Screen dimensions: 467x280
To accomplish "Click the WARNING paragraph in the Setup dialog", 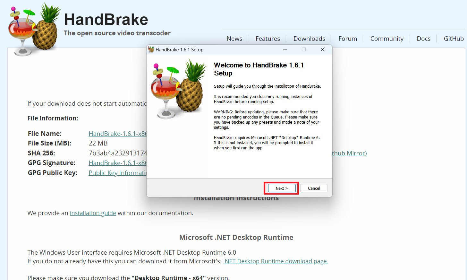I will (267, 119).
